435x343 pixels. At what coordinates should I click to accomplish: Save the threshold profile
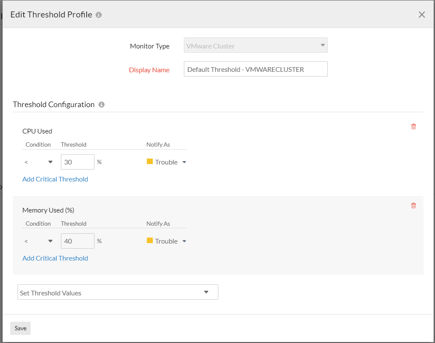point(20,328)
